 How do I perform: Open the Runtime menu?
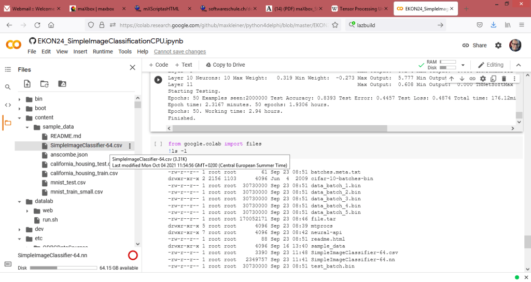(x=103, y=52)
